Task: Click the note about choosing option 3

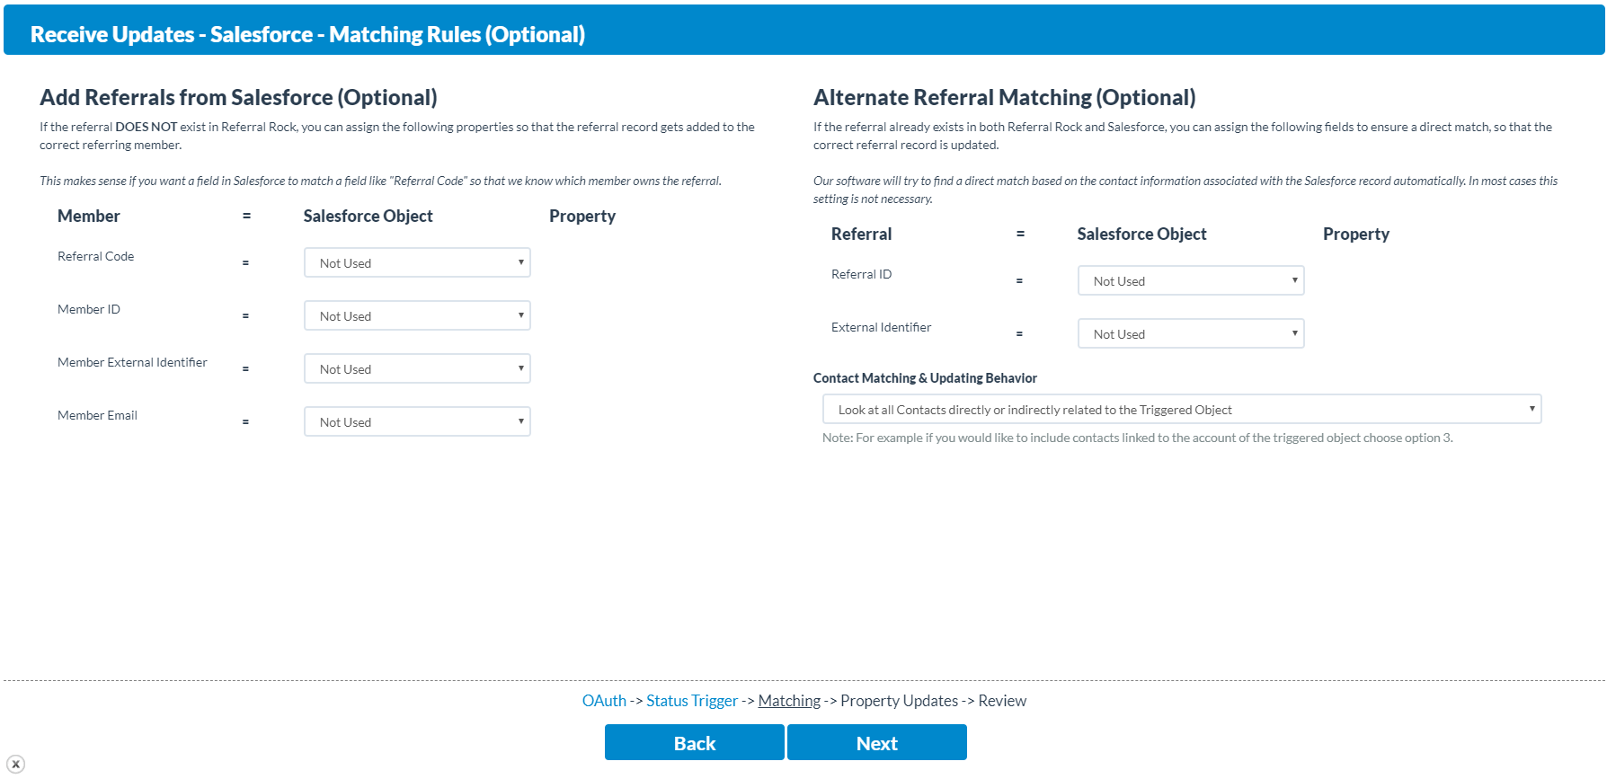Action: point(1137,438)
